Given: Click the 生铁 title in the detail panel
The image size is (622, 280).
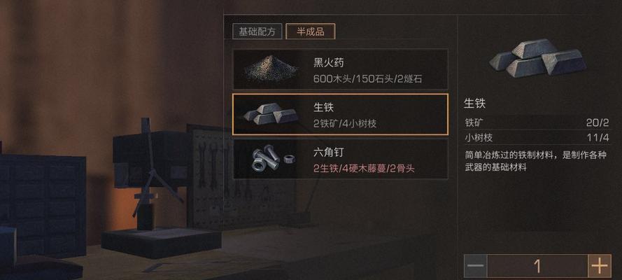Looking at the screenshot, I should pos(475,104).
